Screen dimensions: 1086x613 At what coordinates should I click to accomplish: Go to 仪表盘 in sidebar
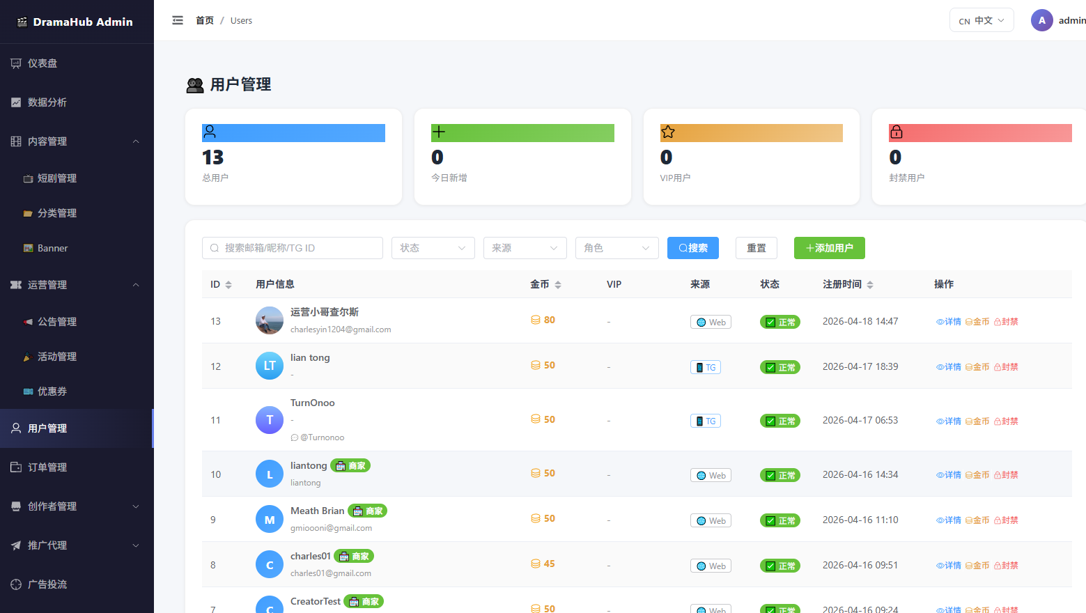coord(77,63)
